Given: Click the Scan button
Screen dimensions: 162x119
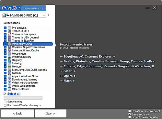Looking at the screenshot, I should [x=51, y=114].
